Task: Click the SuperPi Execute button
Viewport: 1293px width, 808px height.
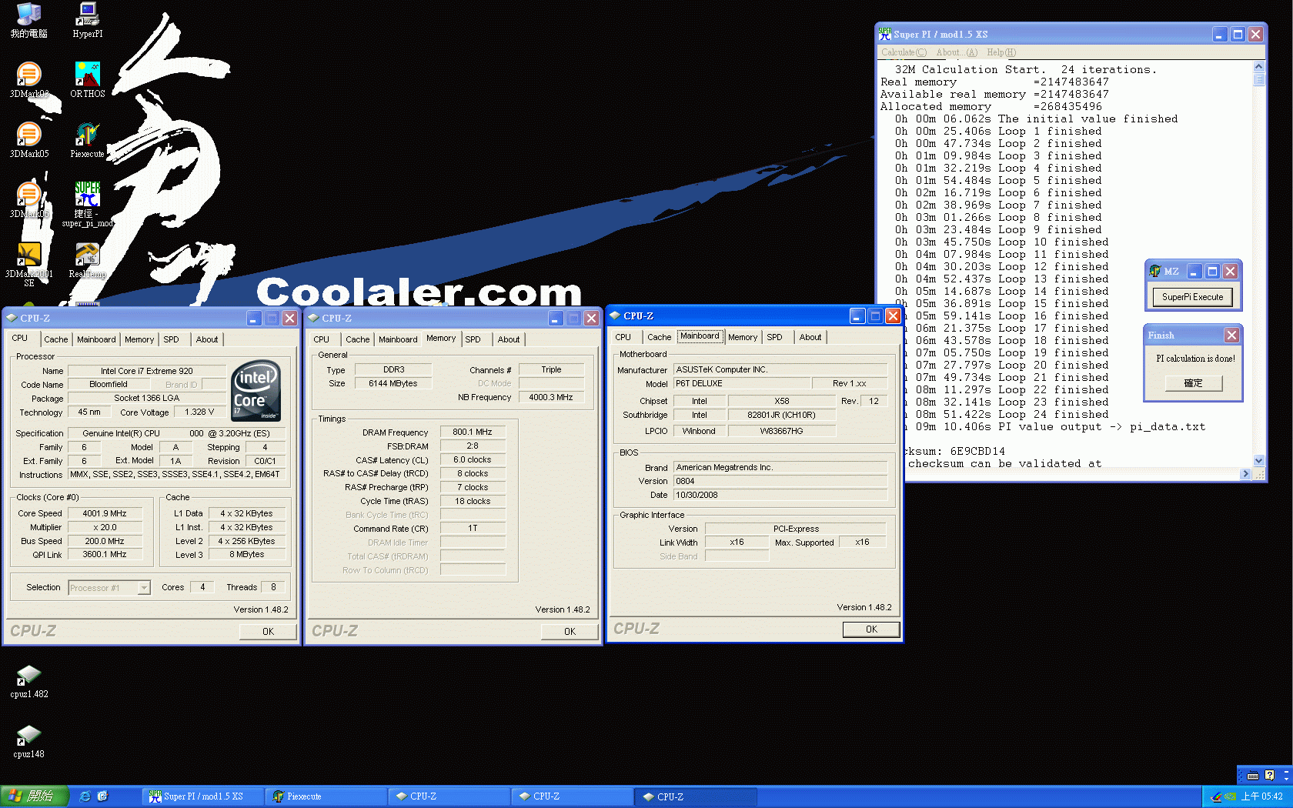Action: coord(1192,297)
